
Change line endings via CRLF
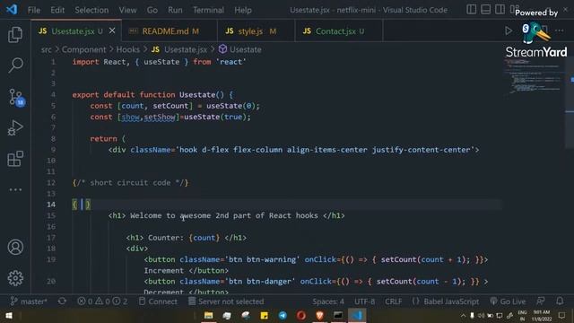point(394,301)
